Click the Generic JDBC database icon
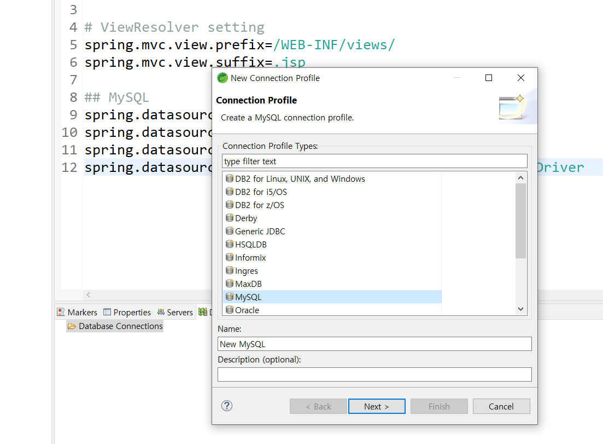Image resolution: width=603 pixels, height=444 pixels. (x=230, y=230)
